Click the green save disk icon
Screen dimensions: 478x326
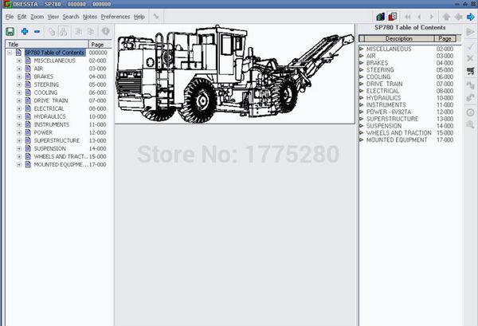click(x=10, y=31)
